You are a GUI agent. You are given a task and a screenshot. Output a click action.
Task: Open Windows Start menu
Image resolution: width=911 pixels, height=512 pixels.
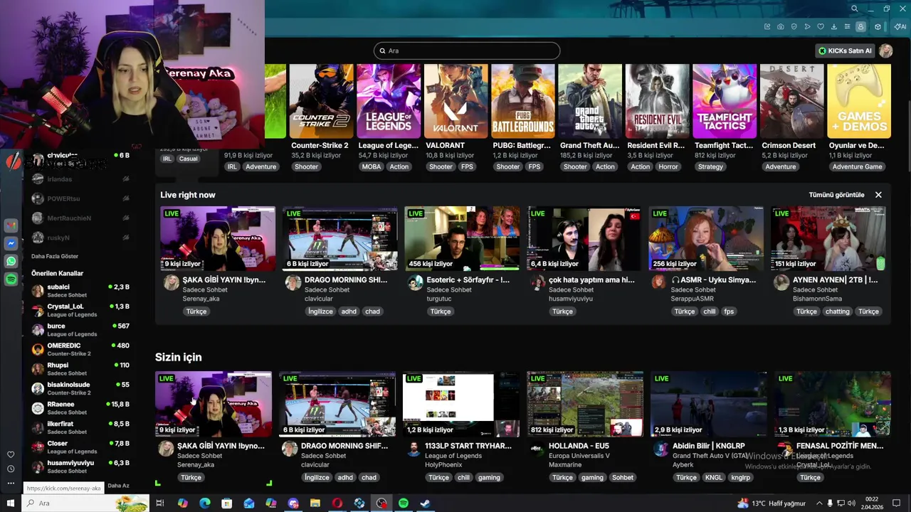pos(10,503)
